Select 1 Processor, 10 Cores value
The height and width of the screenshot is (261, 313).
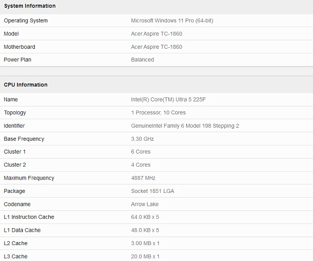pos(158,113)
